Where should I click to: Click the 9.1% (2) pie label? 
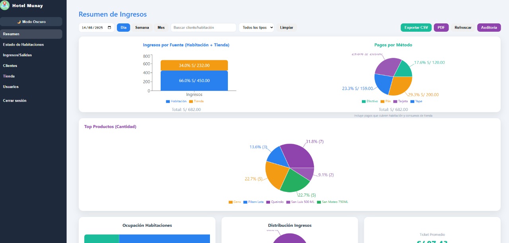point(326,175)
